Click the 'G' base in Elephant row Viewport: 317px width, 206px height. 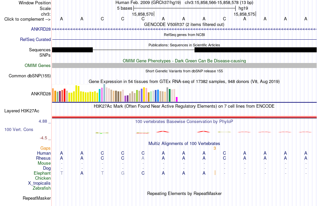point(122,173)
